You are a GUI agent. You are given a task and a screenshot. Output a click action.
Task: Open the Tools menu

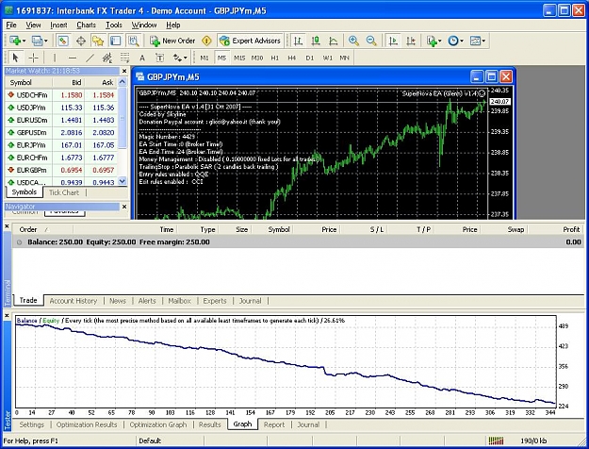pos(114,25)
